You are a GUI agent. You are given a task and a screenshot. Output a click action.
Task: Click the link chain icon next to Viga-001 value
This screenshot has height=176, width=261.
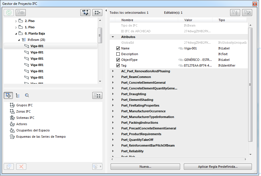(x=181, y=48)
